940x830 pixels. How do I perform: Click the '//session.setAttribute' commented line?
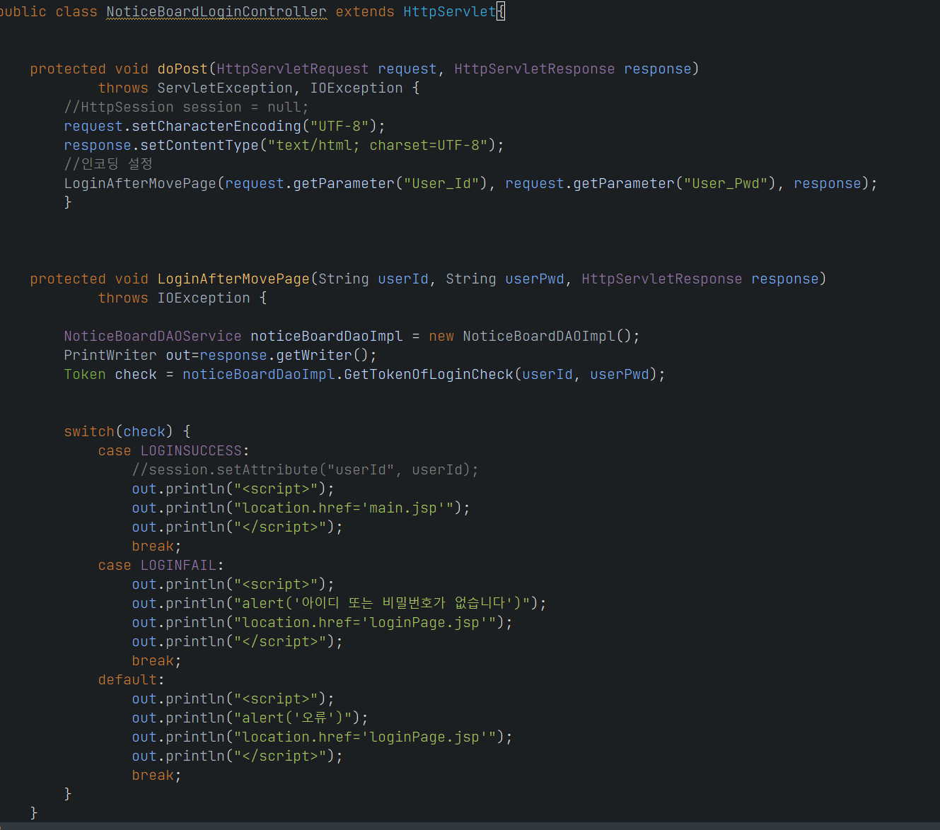[305, 470]
